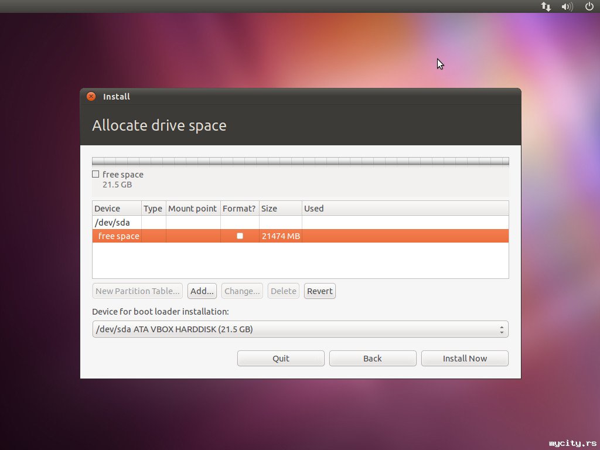The image size is (600, 450).
Task: Open the boot loader device dropdown
Action: tap(301, 329)
